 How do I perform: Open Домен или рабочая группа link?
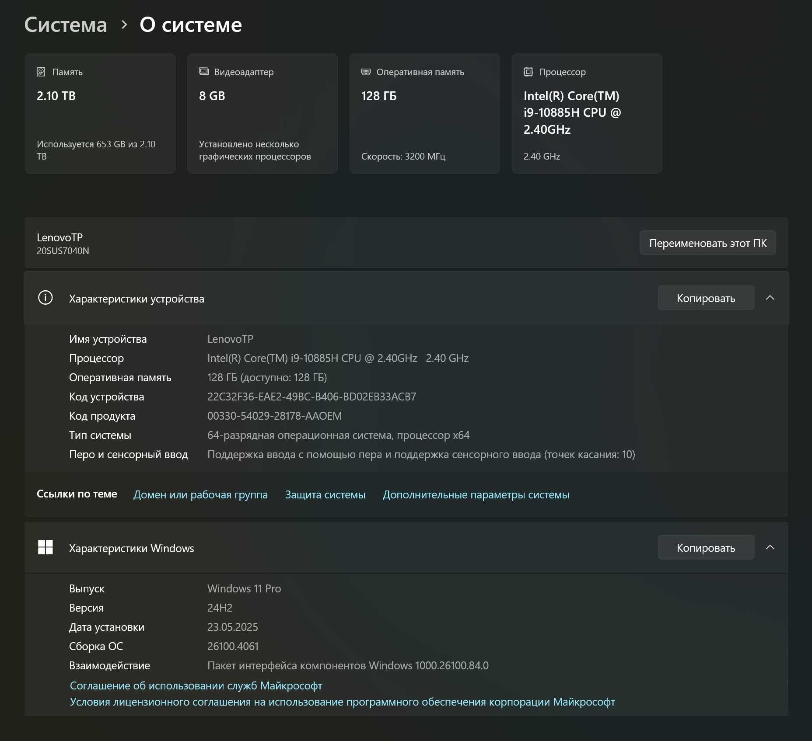point(200,494)
